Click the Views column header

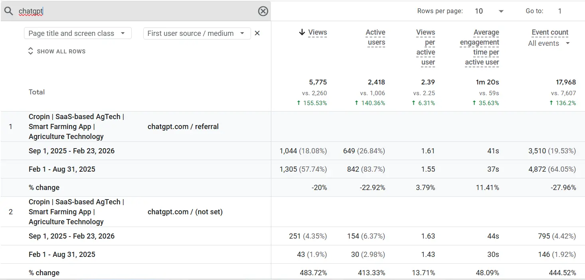click(318, 33)
